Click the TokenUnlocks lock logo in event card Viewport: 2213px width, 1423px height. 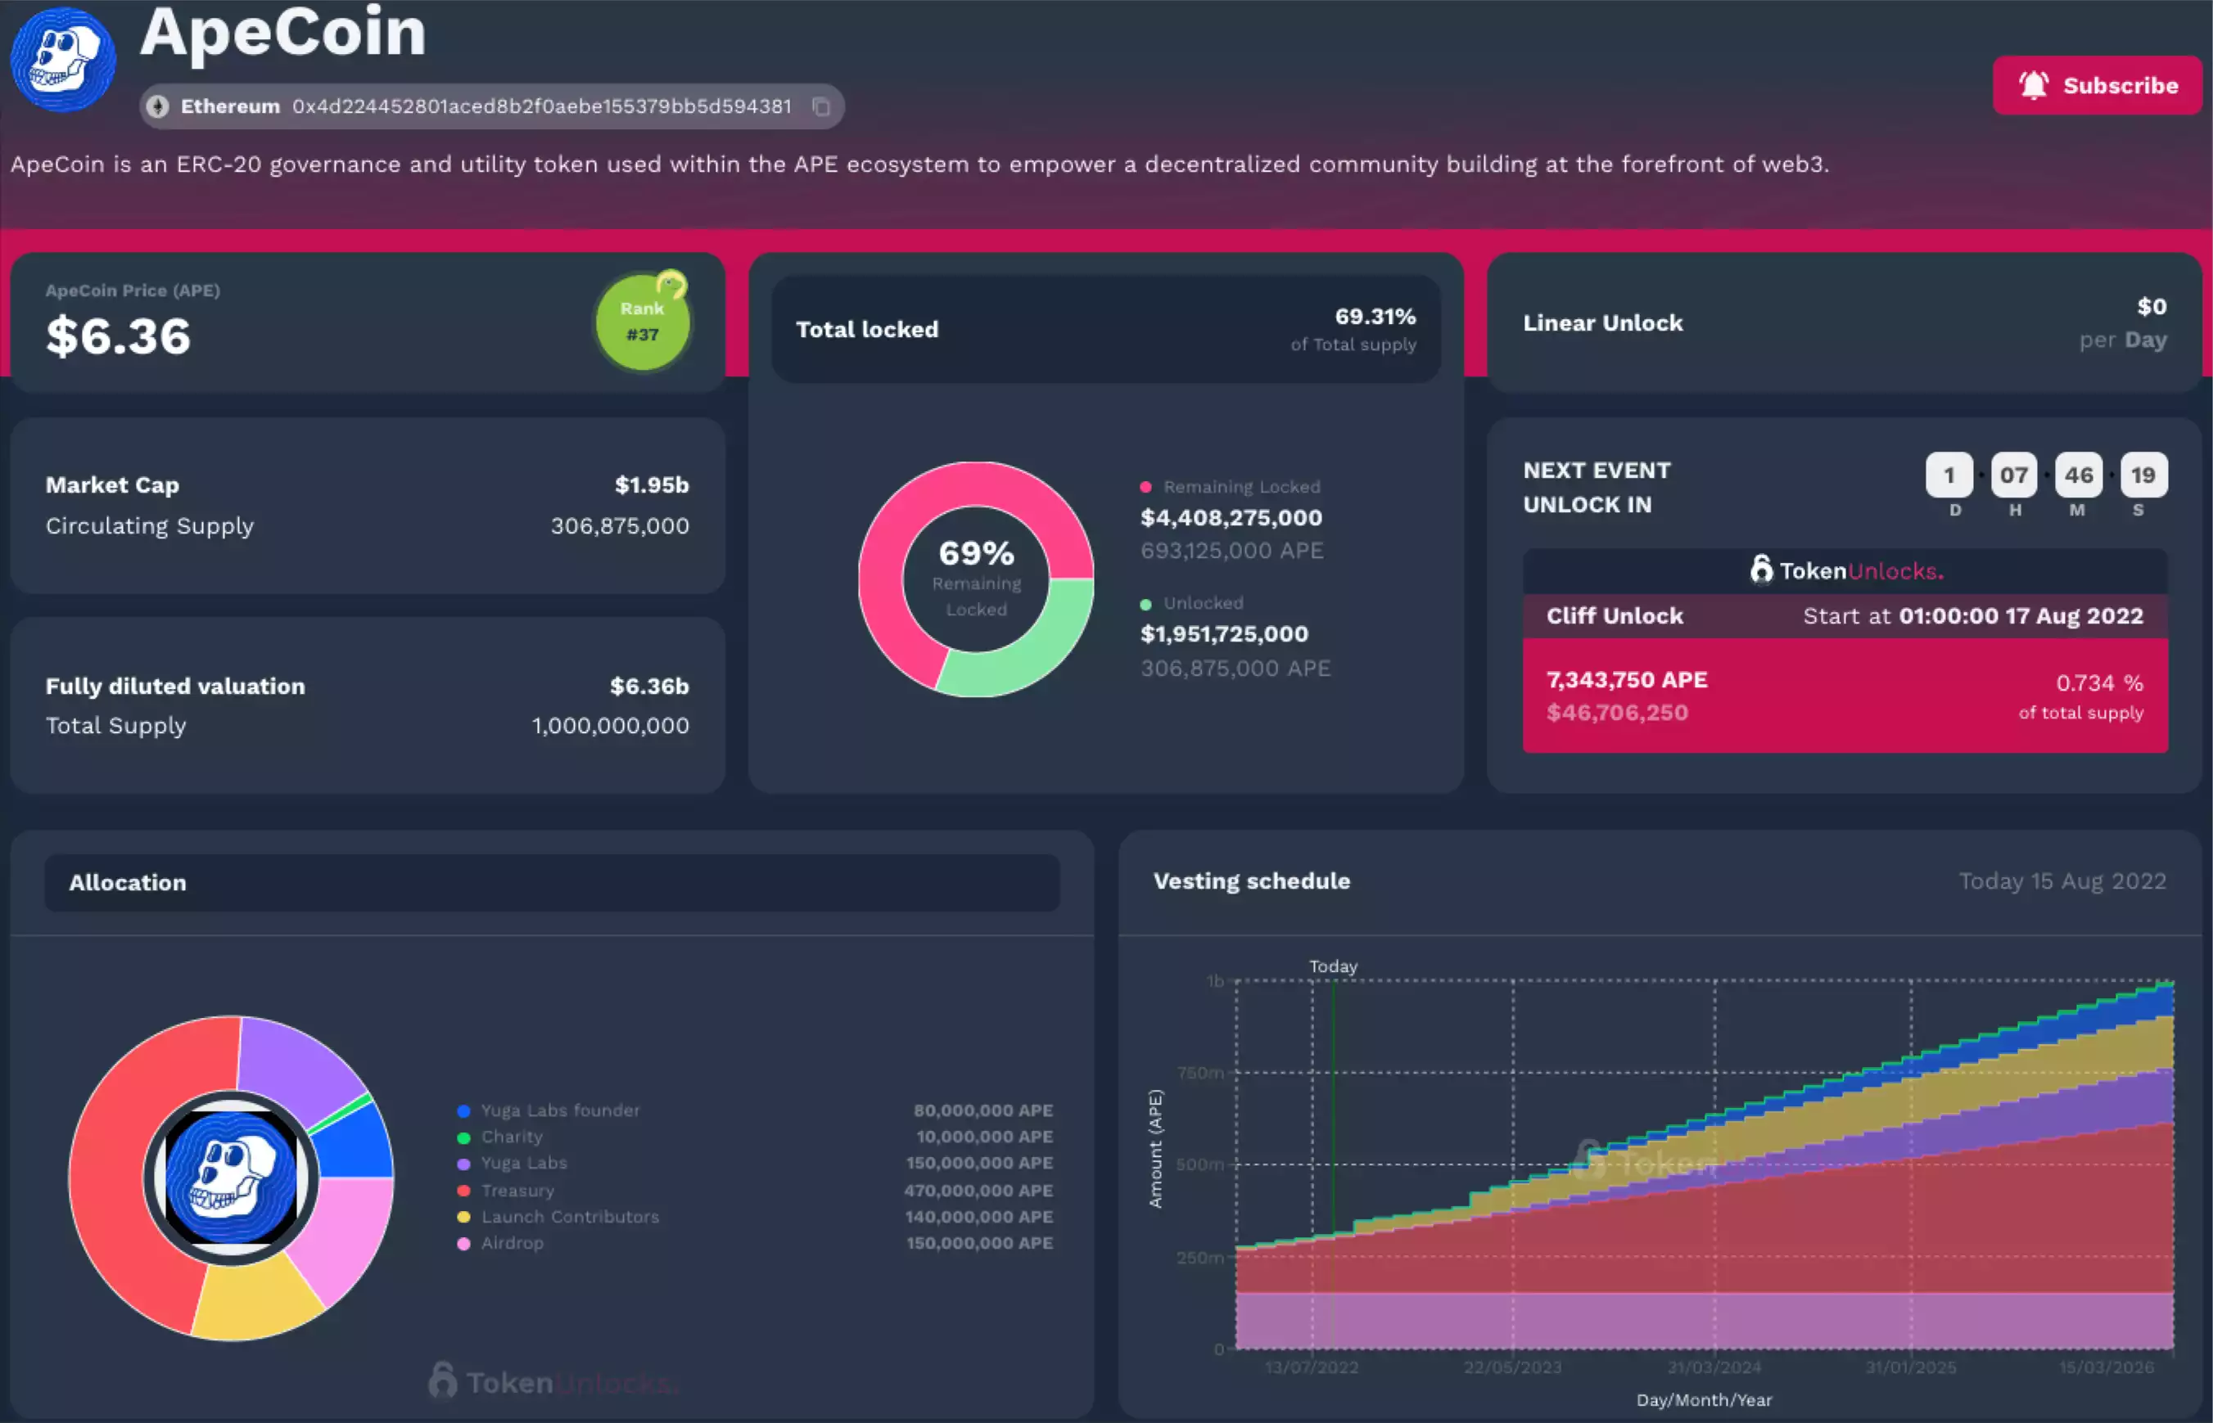(x=1761, y=570)
